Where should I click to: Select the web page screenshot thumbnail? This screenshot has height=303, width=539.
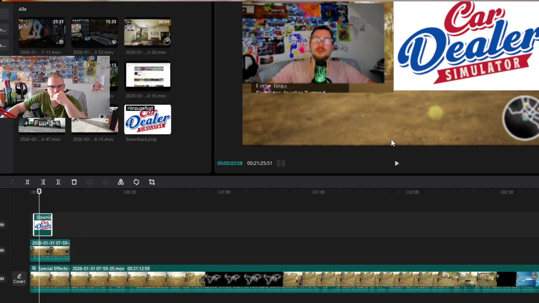coord(147,76)
